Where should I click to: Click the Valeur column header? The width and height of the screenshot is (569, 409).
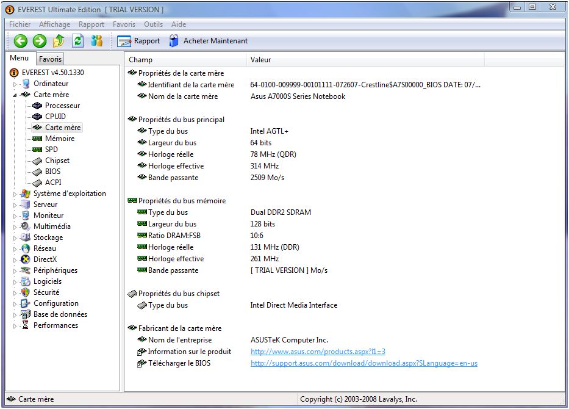365,60
